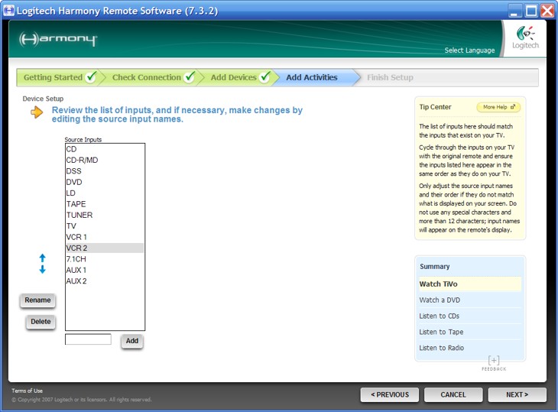Maximize the Harmony software window
Viewport: 558px width, 412px height.
pos(531,11)
